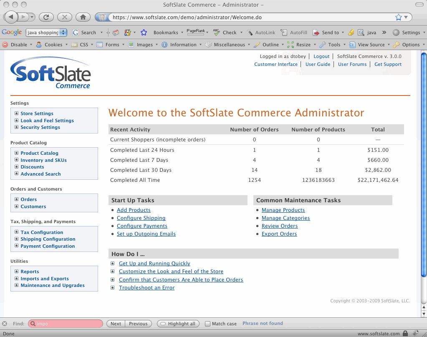Click the Add Products link
Image resolution: width=427 pixels, height=337 pixels.
pos(134,210)
